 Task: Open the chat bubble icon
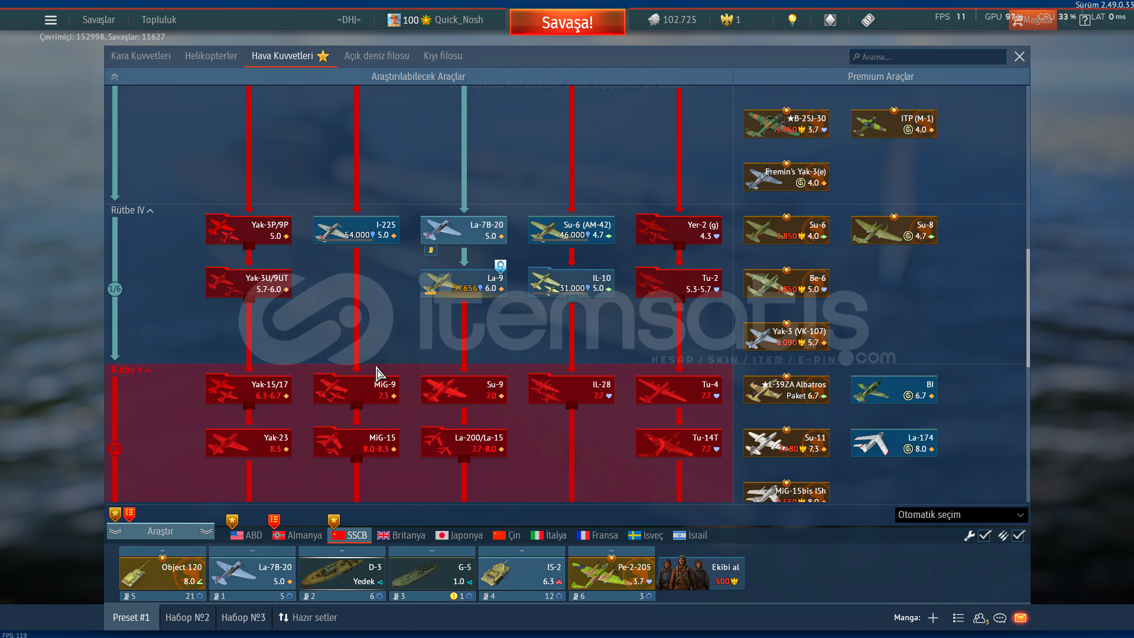pyautogui.click(x=1000, y=618)
